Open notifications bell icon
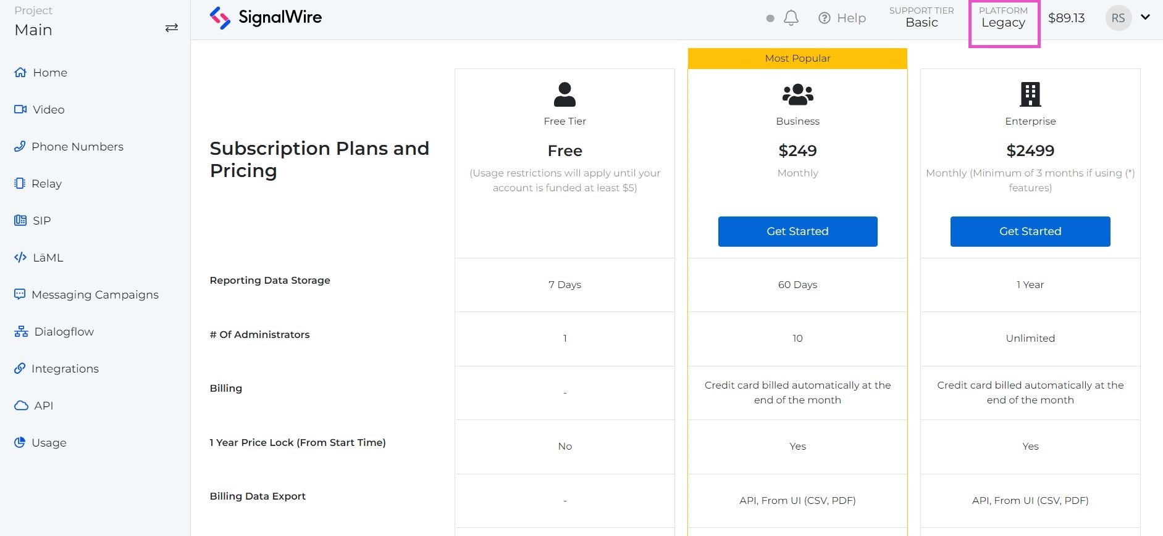Image resolution: width=1163 pixels, height=536 pixels. click(791, 18)
